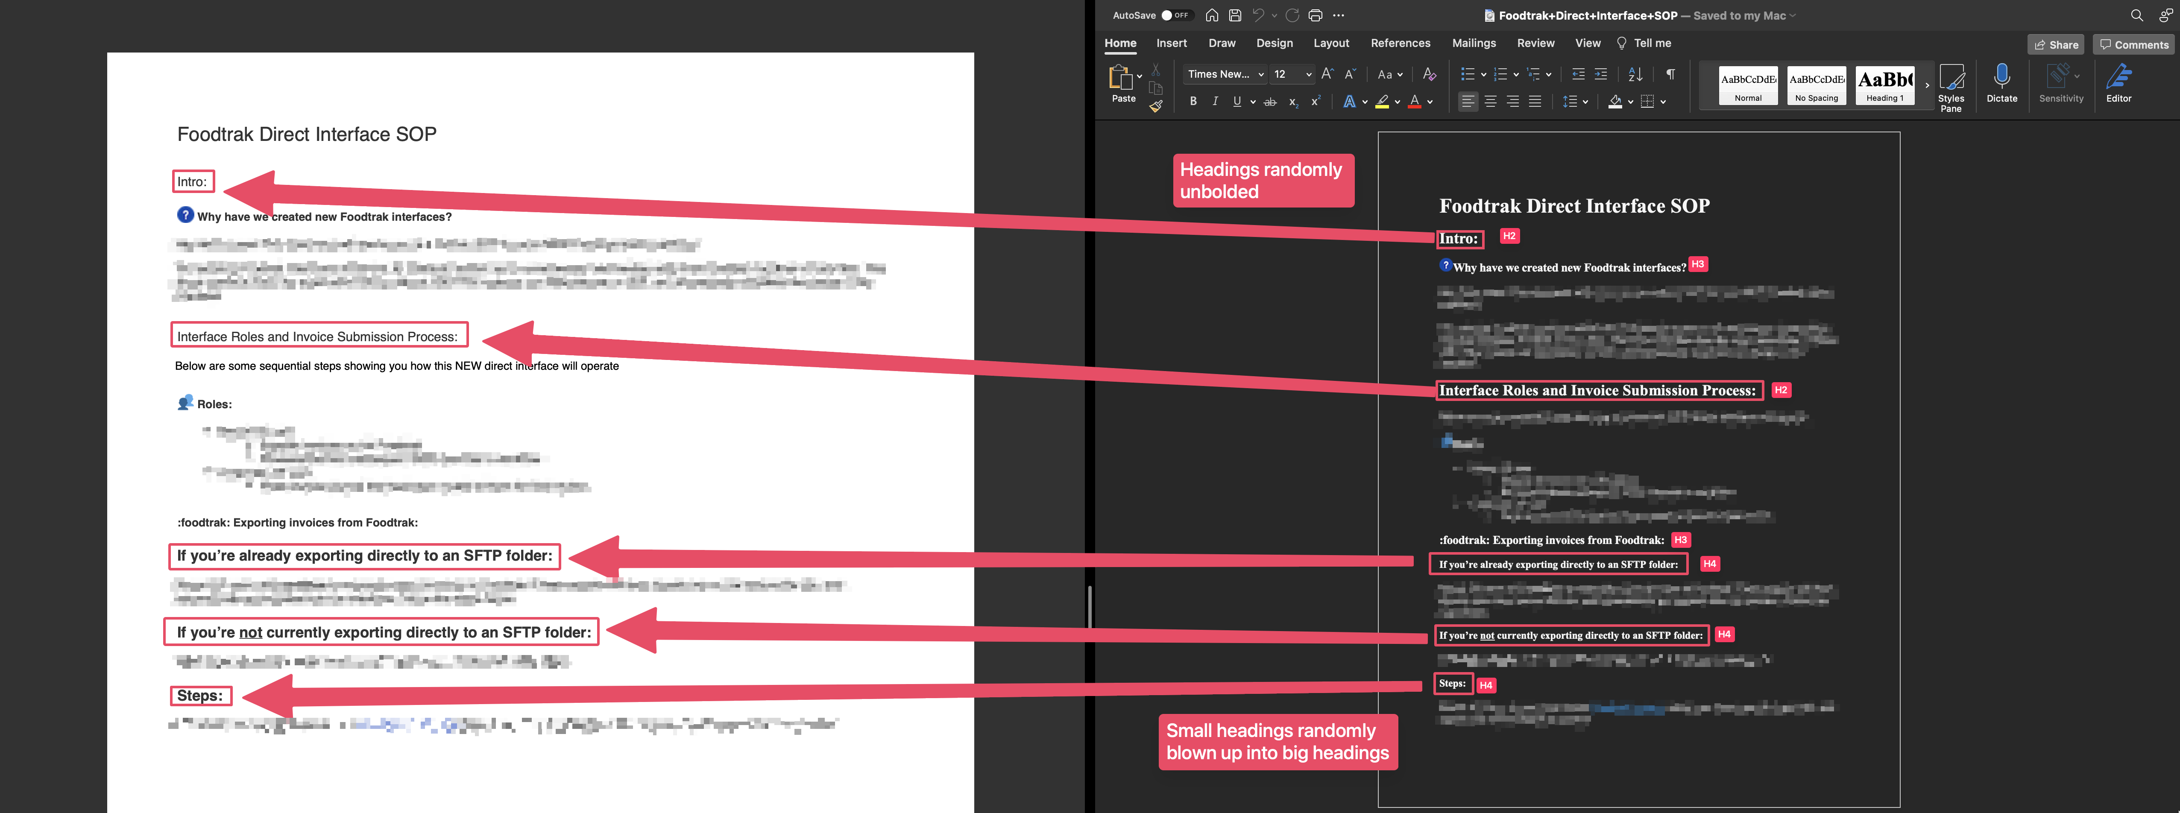Toggle Bold formatting
Image resolution: width=2180 pixels, height=813 pixels.
1193,102
